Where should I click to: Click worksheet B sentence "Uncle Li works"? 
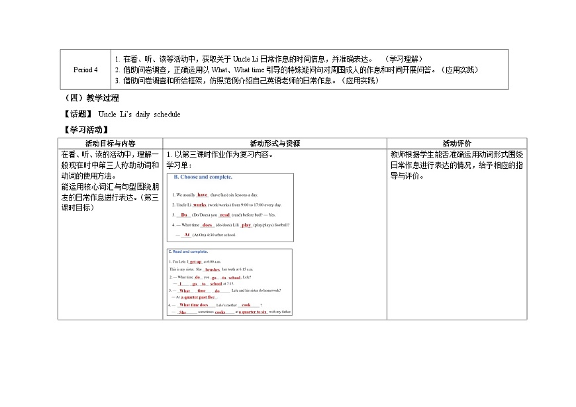pos(226,204)
